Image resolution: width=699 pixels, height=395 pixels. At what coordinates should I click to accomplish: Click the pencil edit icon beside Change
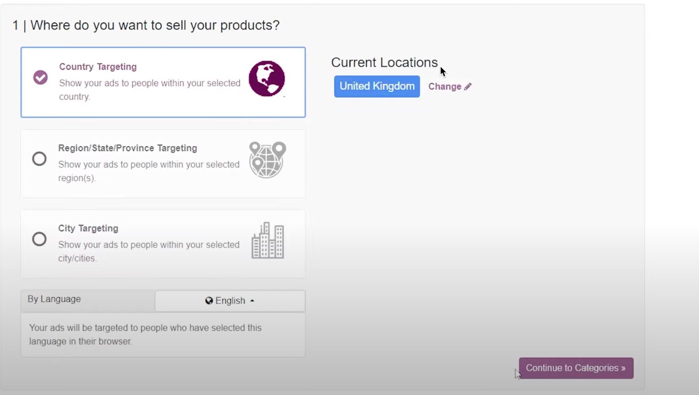tap(468, 87)
